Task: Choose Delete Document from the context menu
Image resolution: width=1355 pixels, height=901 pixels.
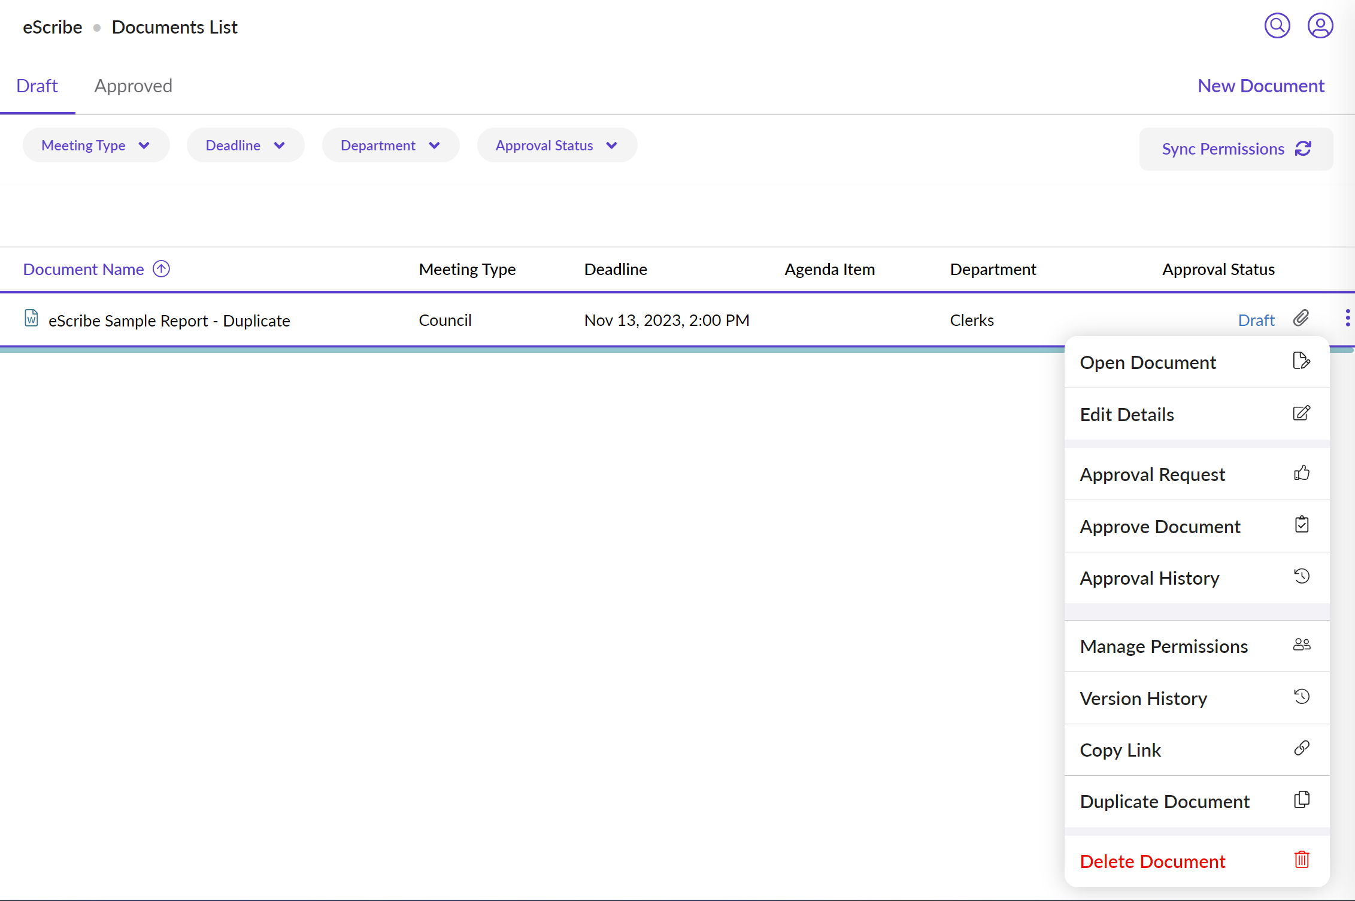Action: (x=1153, y=861)
